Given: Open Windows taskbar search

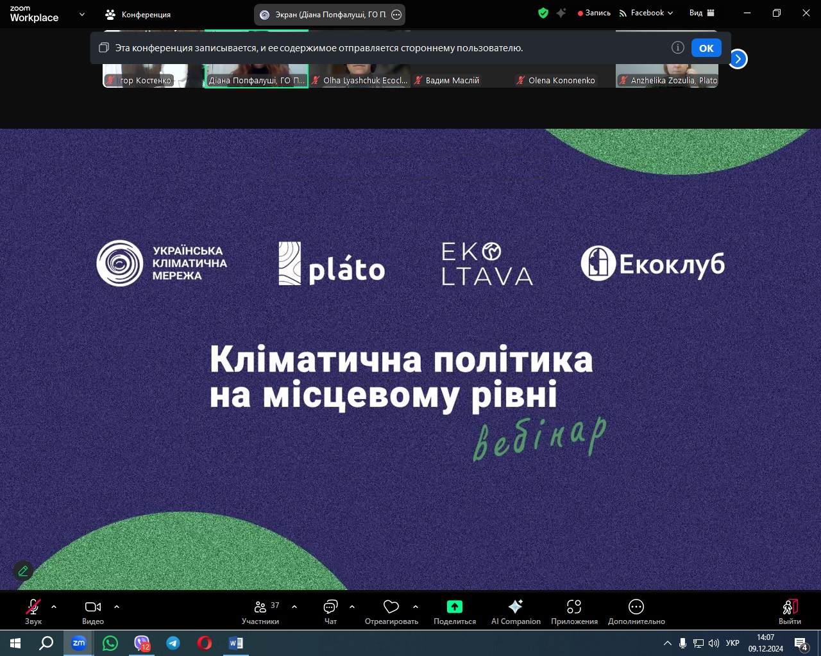Looking at the screenshot, I should pyautogui.click(x=46, y=643).
